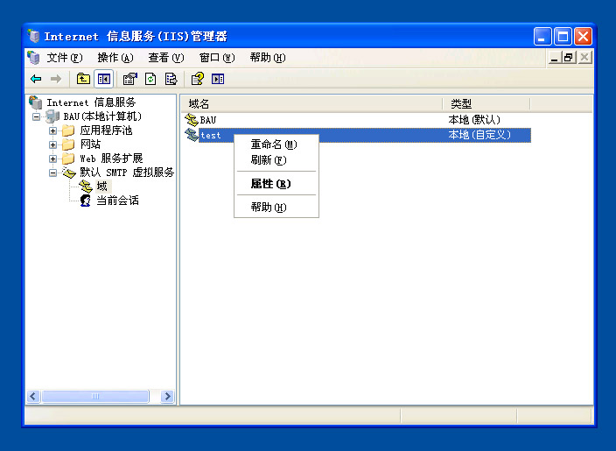Click the Refresh toolbar icon
This screenshot has height=451, width=616.
tap(150, 79)
